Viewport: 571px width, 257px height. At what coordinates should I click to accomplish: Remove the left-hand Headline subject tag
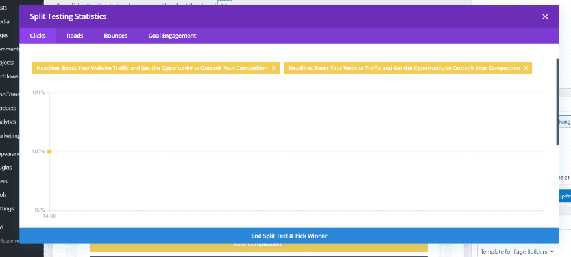(273, 68)
